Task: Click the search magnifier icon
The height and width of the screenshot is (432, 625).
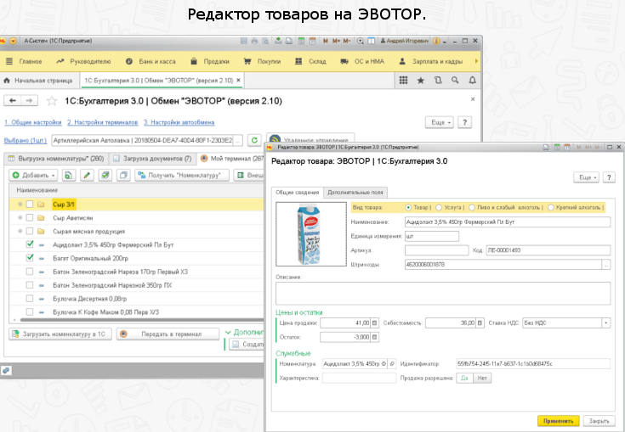Action: click(456, 81)
